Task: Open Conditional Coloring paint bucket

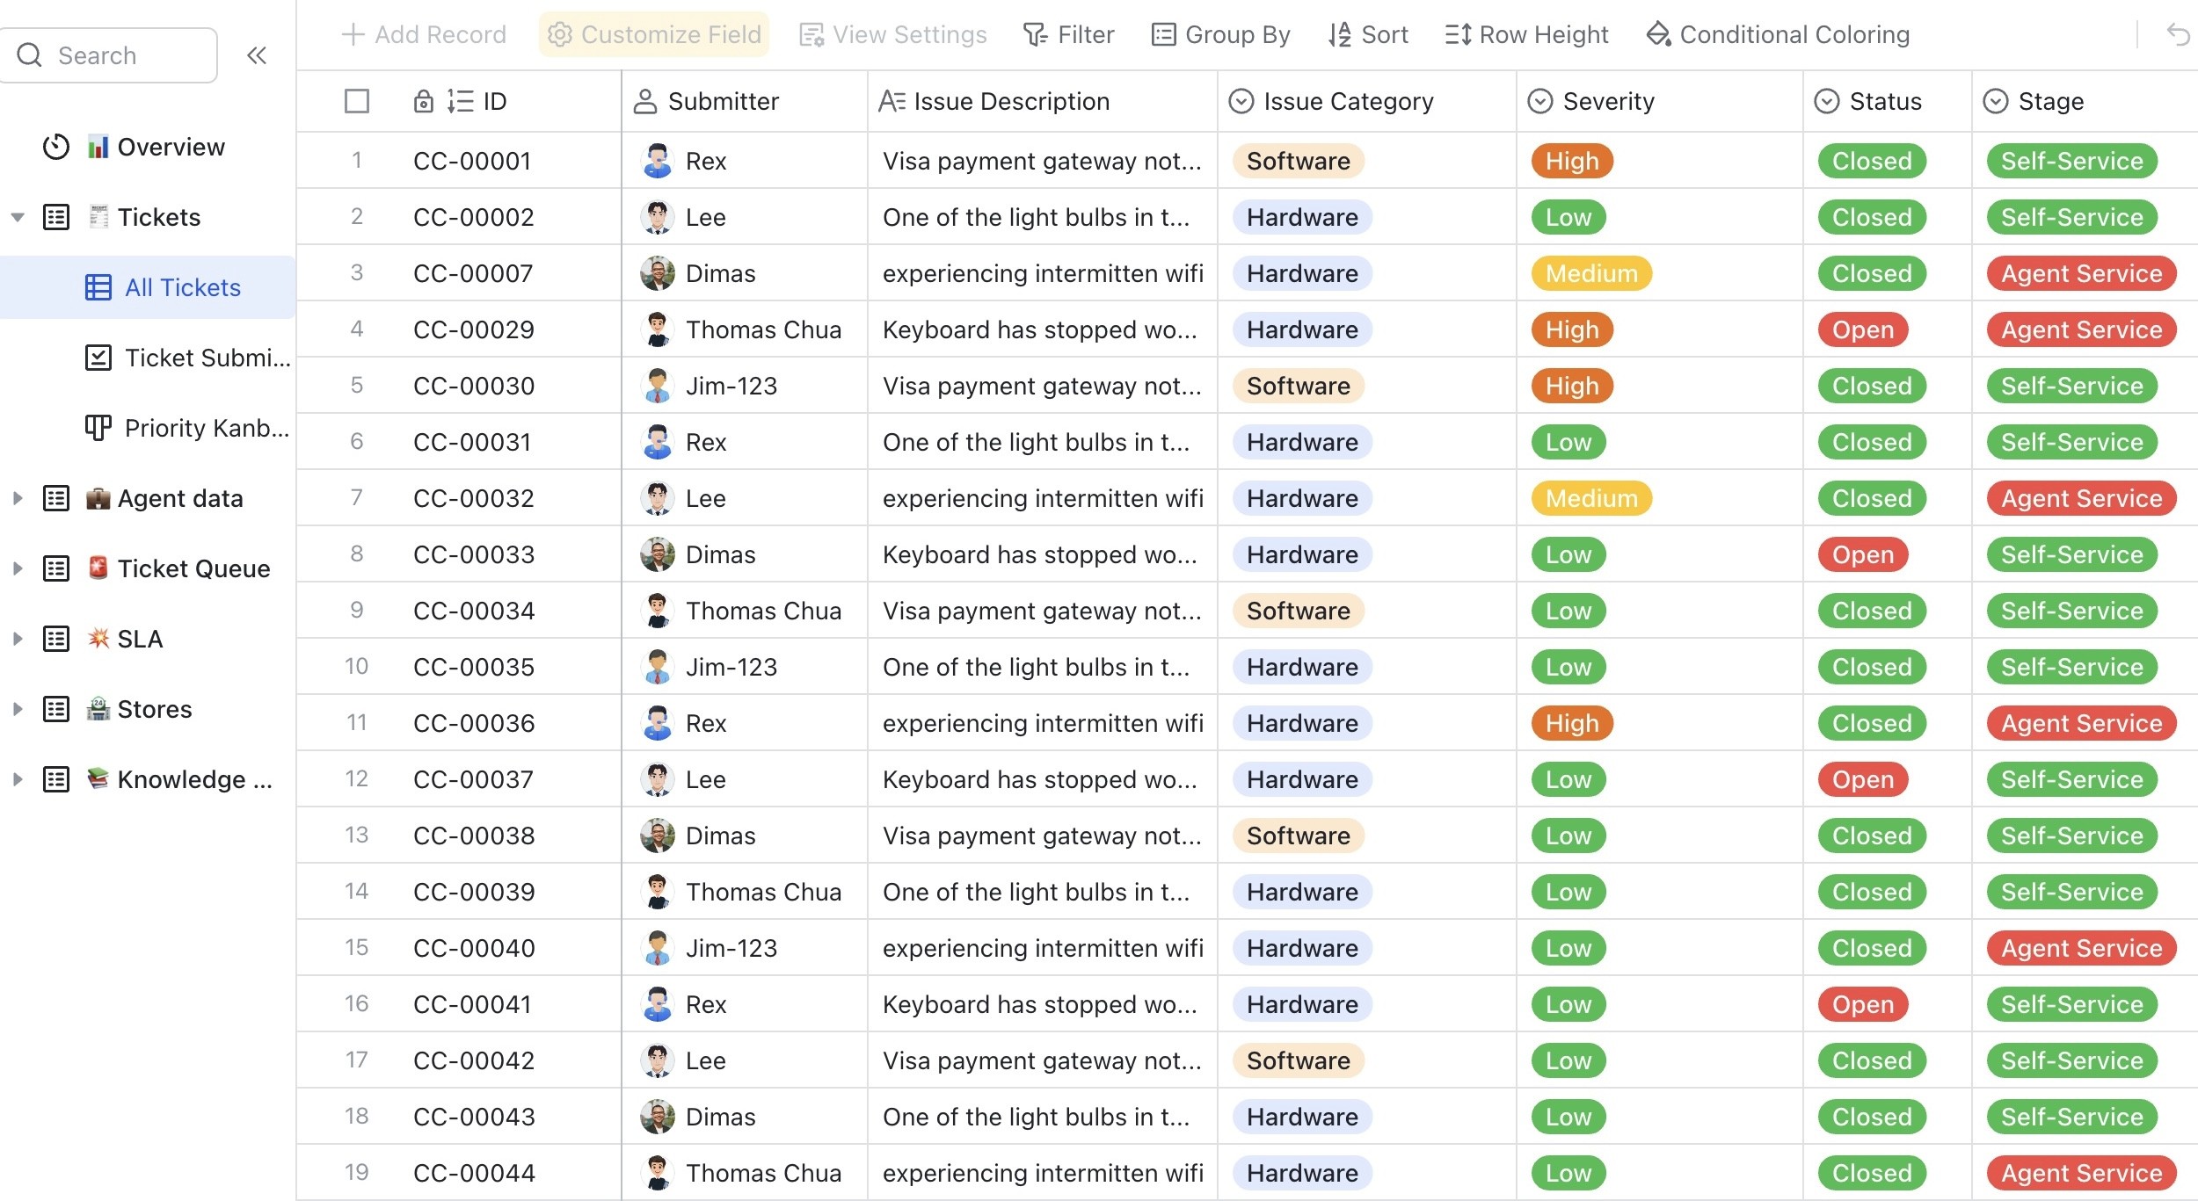Action: pos(1658,35)
